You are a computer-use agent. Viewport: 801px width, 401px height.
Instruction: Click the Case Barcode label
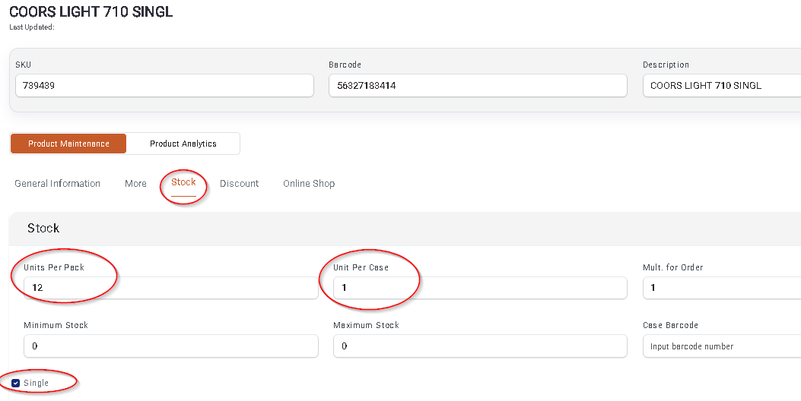(x=670, y=326)
